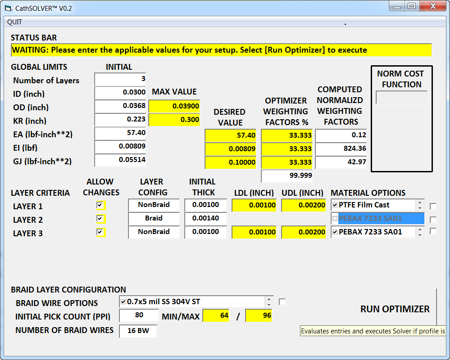Screen dimensions: 450x360
Task: Click the Number of Layers field
Action: coord(120,79)
